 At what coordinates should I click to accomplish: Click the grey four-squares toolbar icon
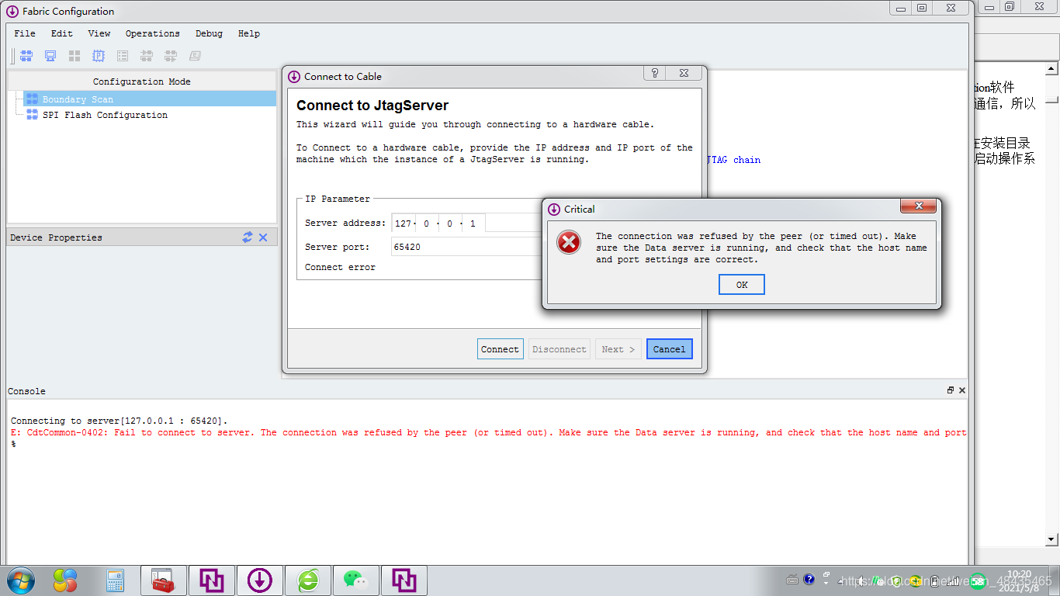(74, 56)
